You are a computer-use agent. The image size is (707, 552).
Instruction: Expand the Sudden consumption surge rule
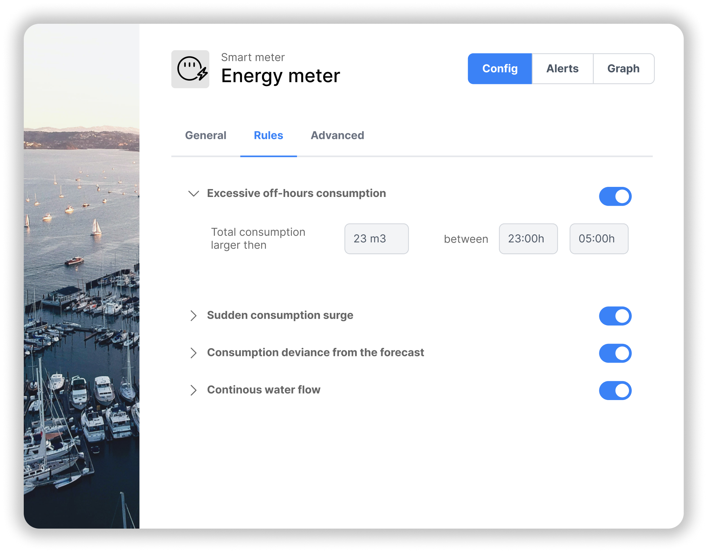point(194,316)
